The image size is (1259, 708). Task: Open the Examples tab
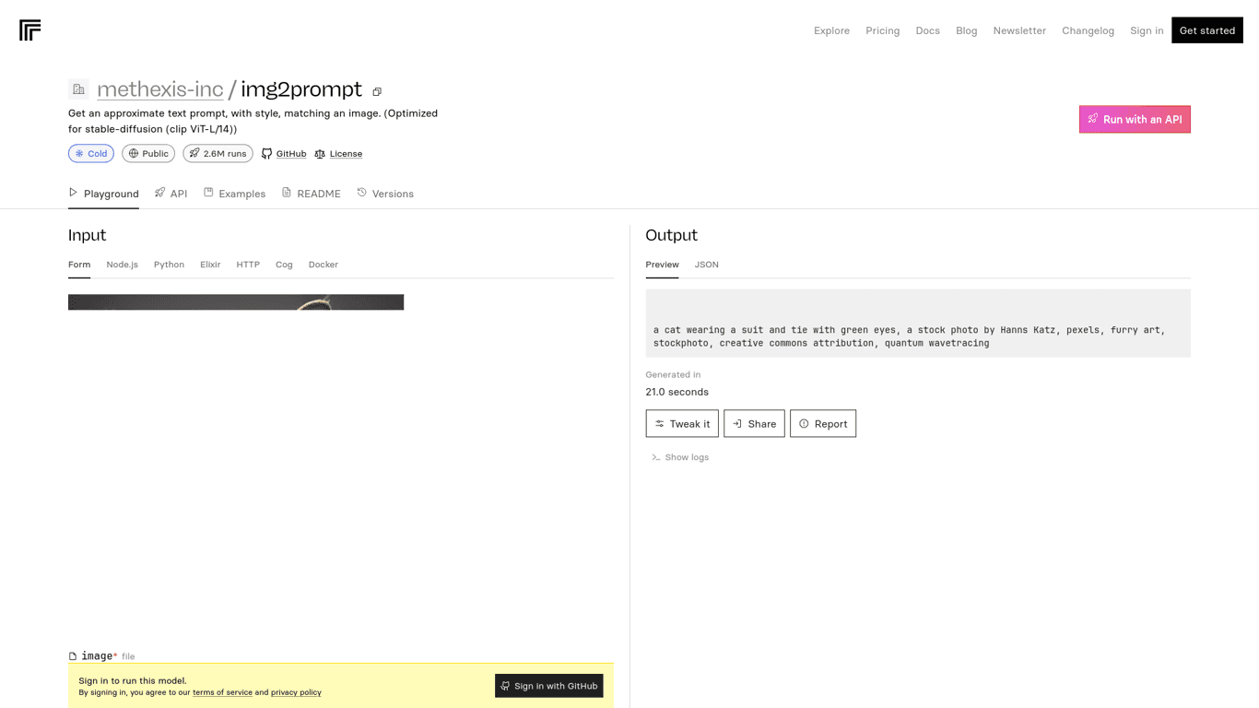pyautogui.click(x=234, y=194)
